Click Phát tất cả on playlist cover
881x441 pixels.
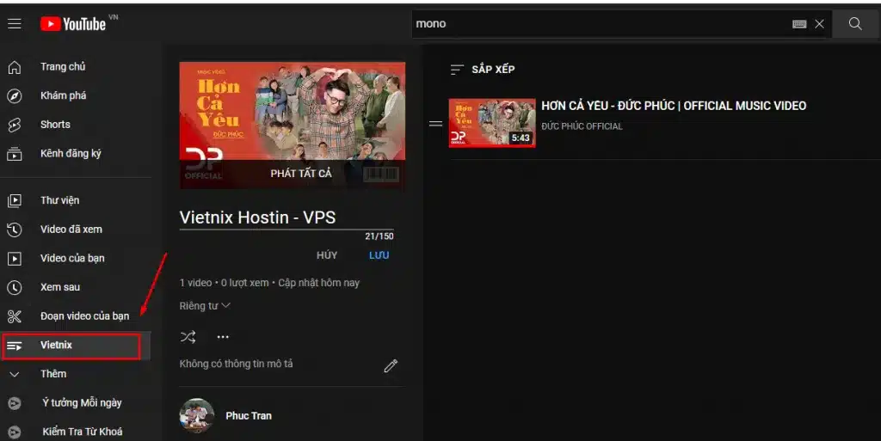tap(300, 174)
